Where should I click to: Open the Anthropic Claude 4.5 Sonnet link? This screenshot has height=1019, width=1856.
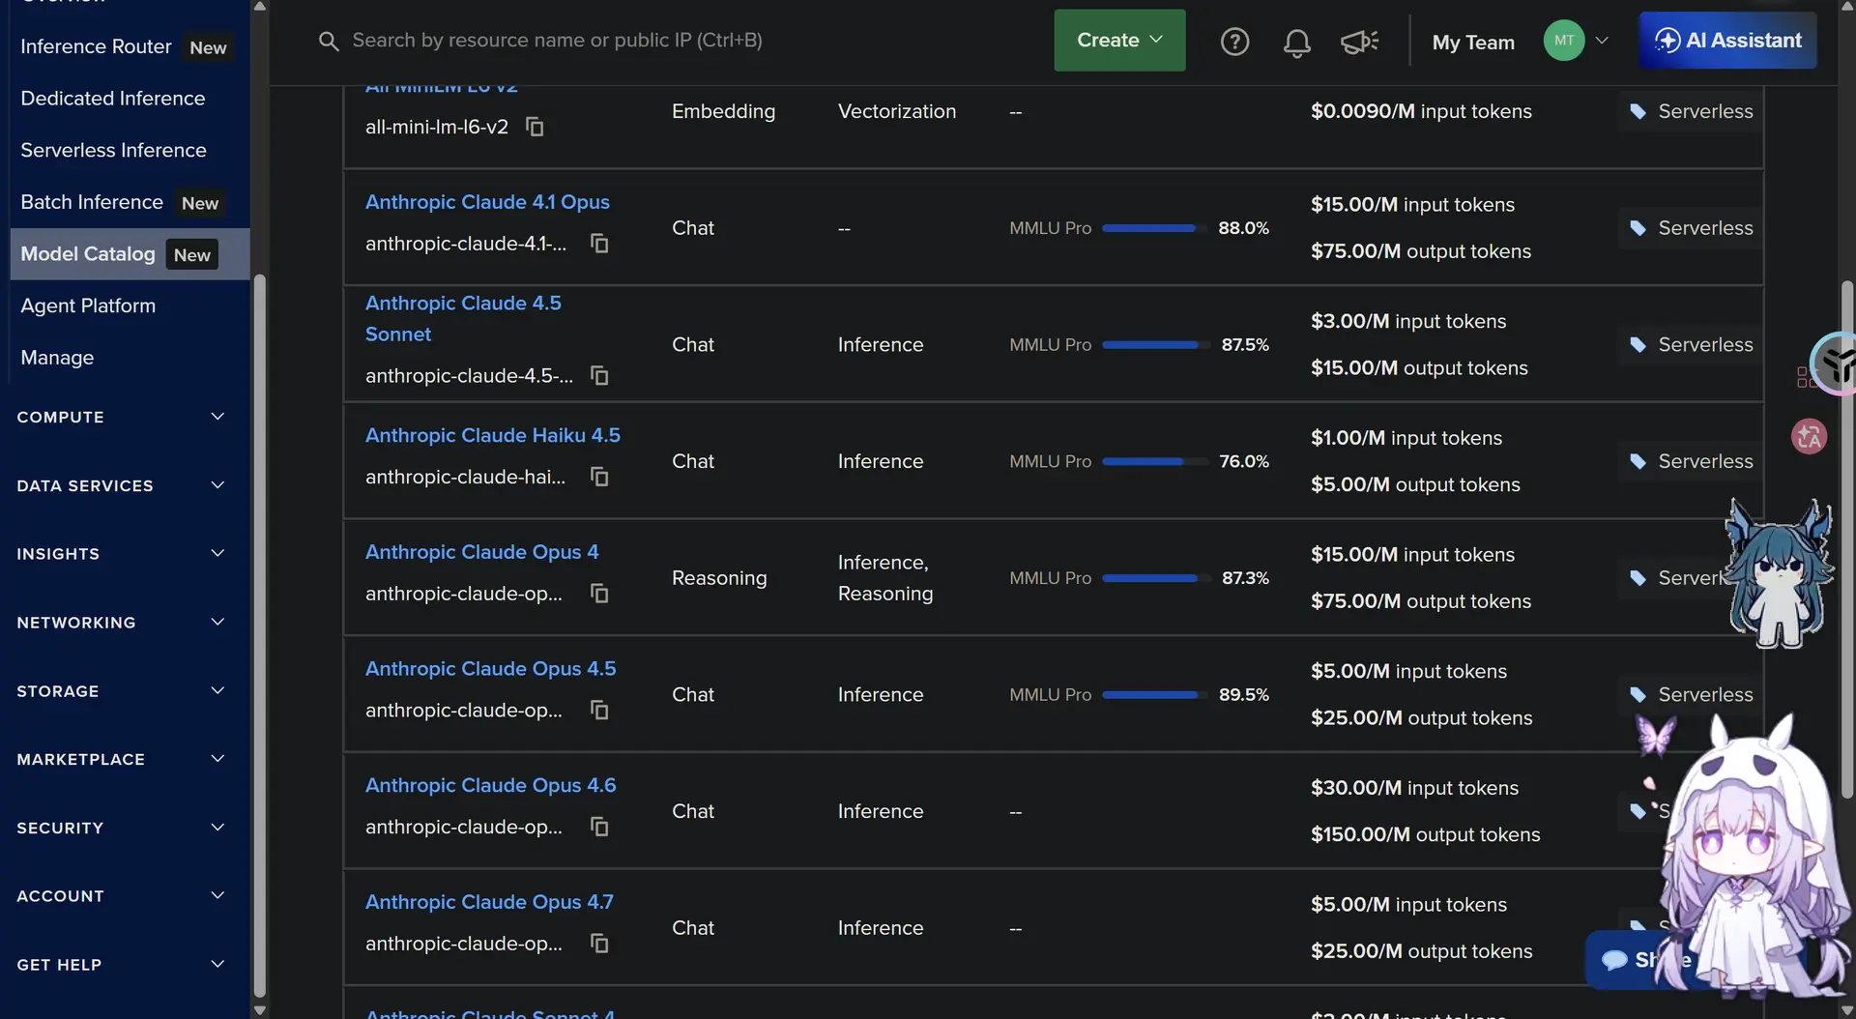[463, 318]
